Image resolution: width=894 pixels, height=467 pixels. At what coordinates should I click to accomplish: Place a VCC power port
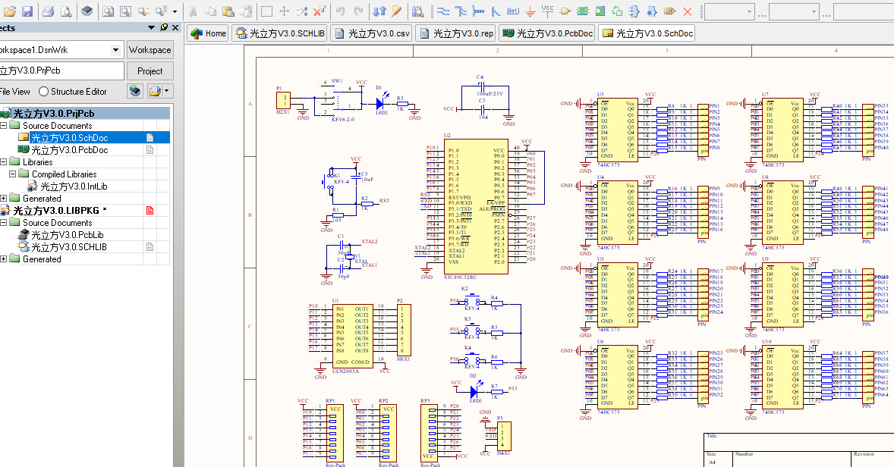coord(547,10)
